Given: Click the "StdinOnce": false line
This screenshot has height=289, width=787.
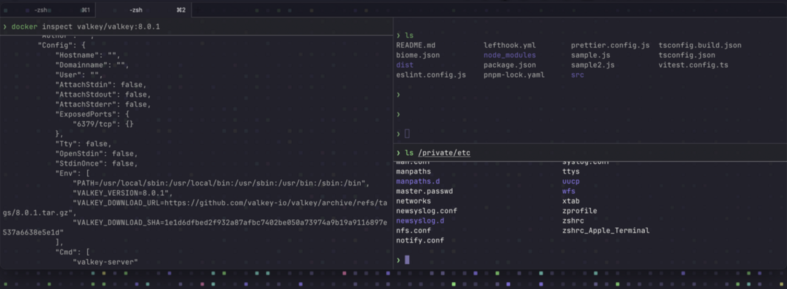Looking at the screenshot, I should coord(96,164).
